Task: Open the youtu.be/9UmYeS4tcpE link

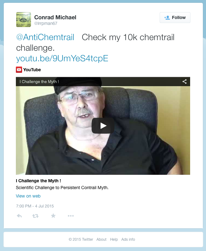Action: coord(62,58)
